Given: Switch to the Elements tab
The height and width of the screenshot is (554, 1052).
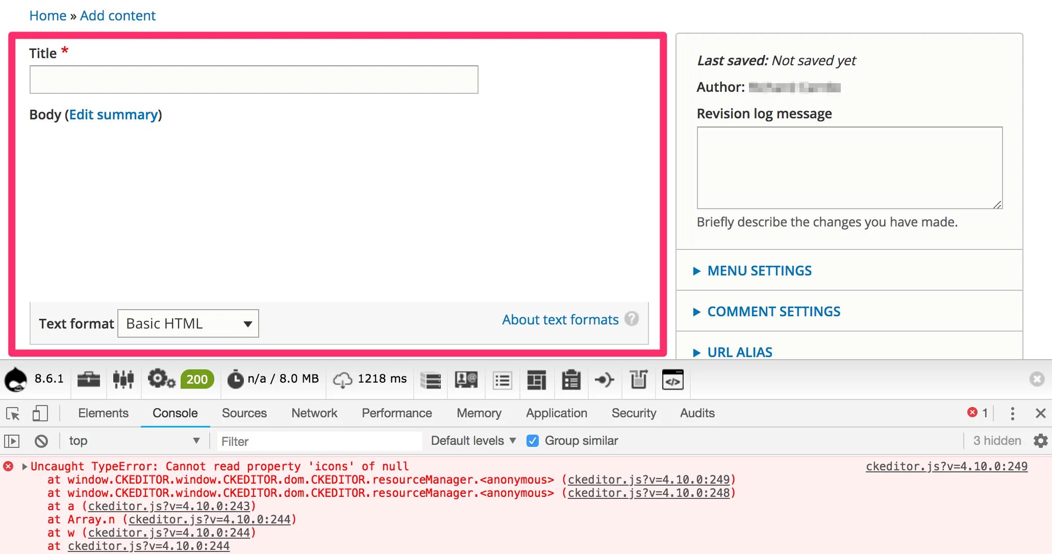Looking at the screenshot, I should click(103, 413).
